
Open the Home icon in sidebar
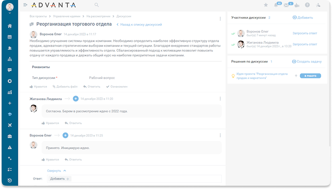click(10, 26)
